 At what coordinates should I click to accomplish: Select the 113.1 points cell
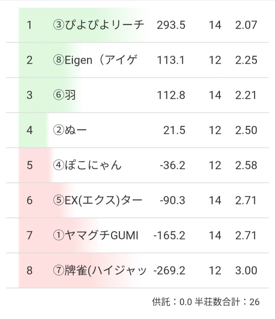171,60
